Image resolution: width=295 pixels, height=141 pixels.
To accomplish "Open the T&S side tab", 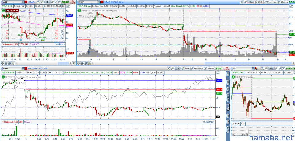I will tap(228, 82).
